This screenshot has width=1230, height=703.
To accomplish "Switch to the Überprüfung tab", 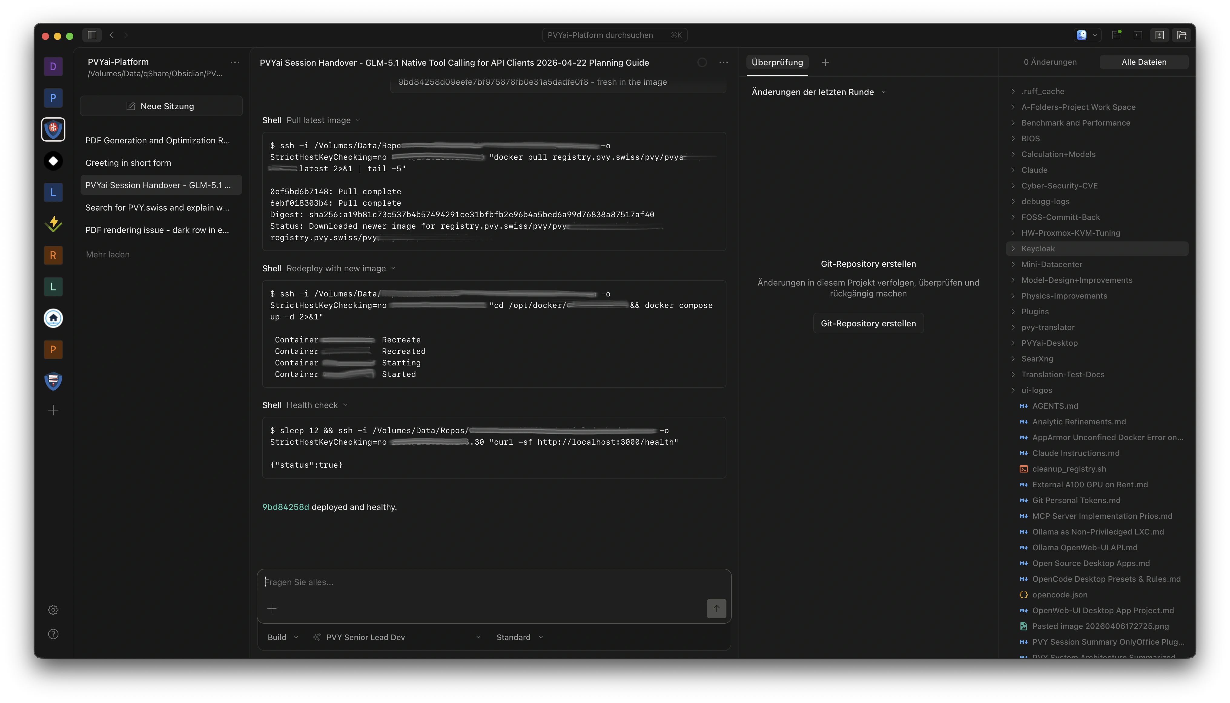I will pyautogui.click(x=777, y=62).
